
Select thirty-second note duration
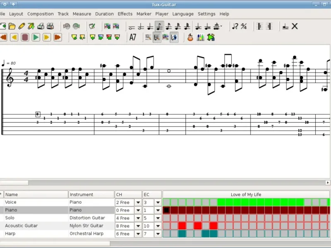tap(178, 27)
